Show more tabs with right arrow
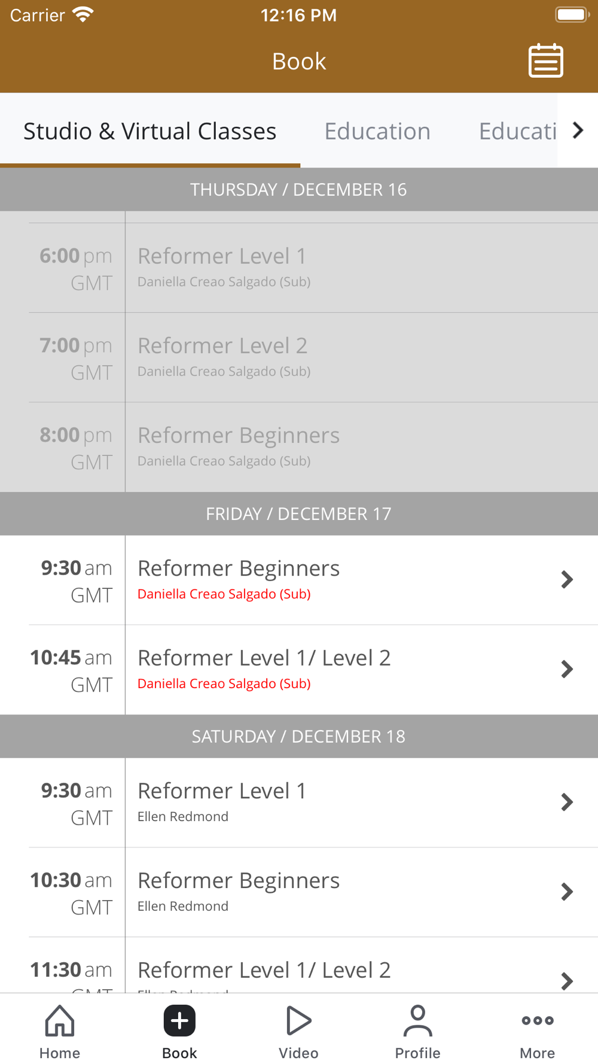Viewport: 598px width, 1064px height. coord(578,130)
